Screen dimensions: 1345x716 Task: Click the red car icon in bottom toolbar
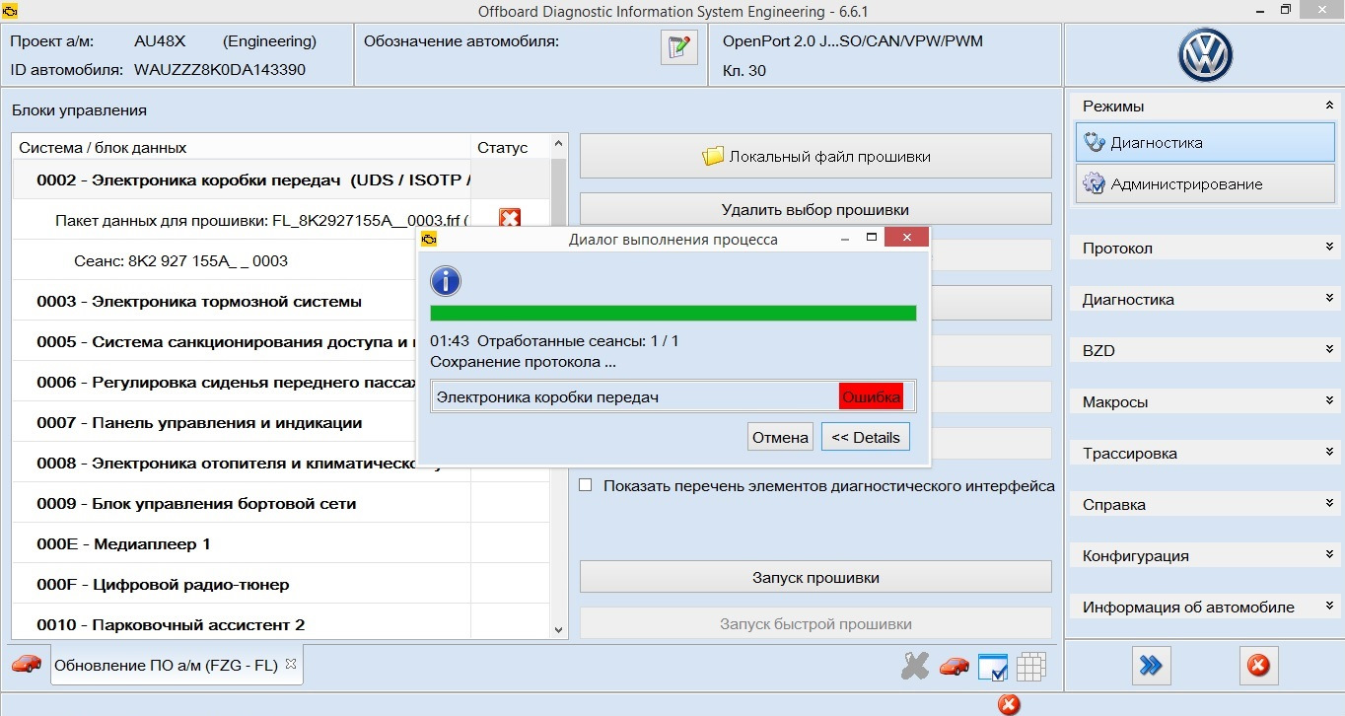click(x=954, y=667)
